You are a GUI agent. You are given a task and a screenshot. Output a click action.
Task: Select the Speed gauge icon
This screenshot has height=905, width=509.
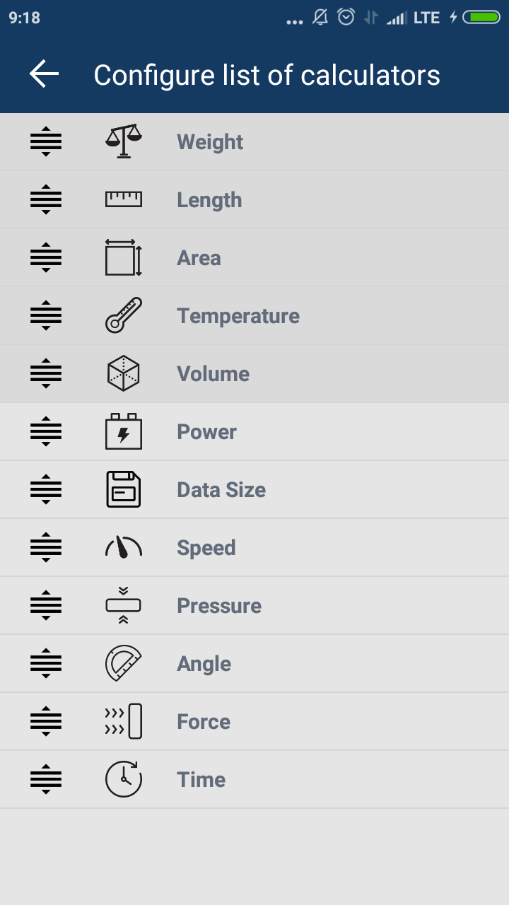pos(124,548)
